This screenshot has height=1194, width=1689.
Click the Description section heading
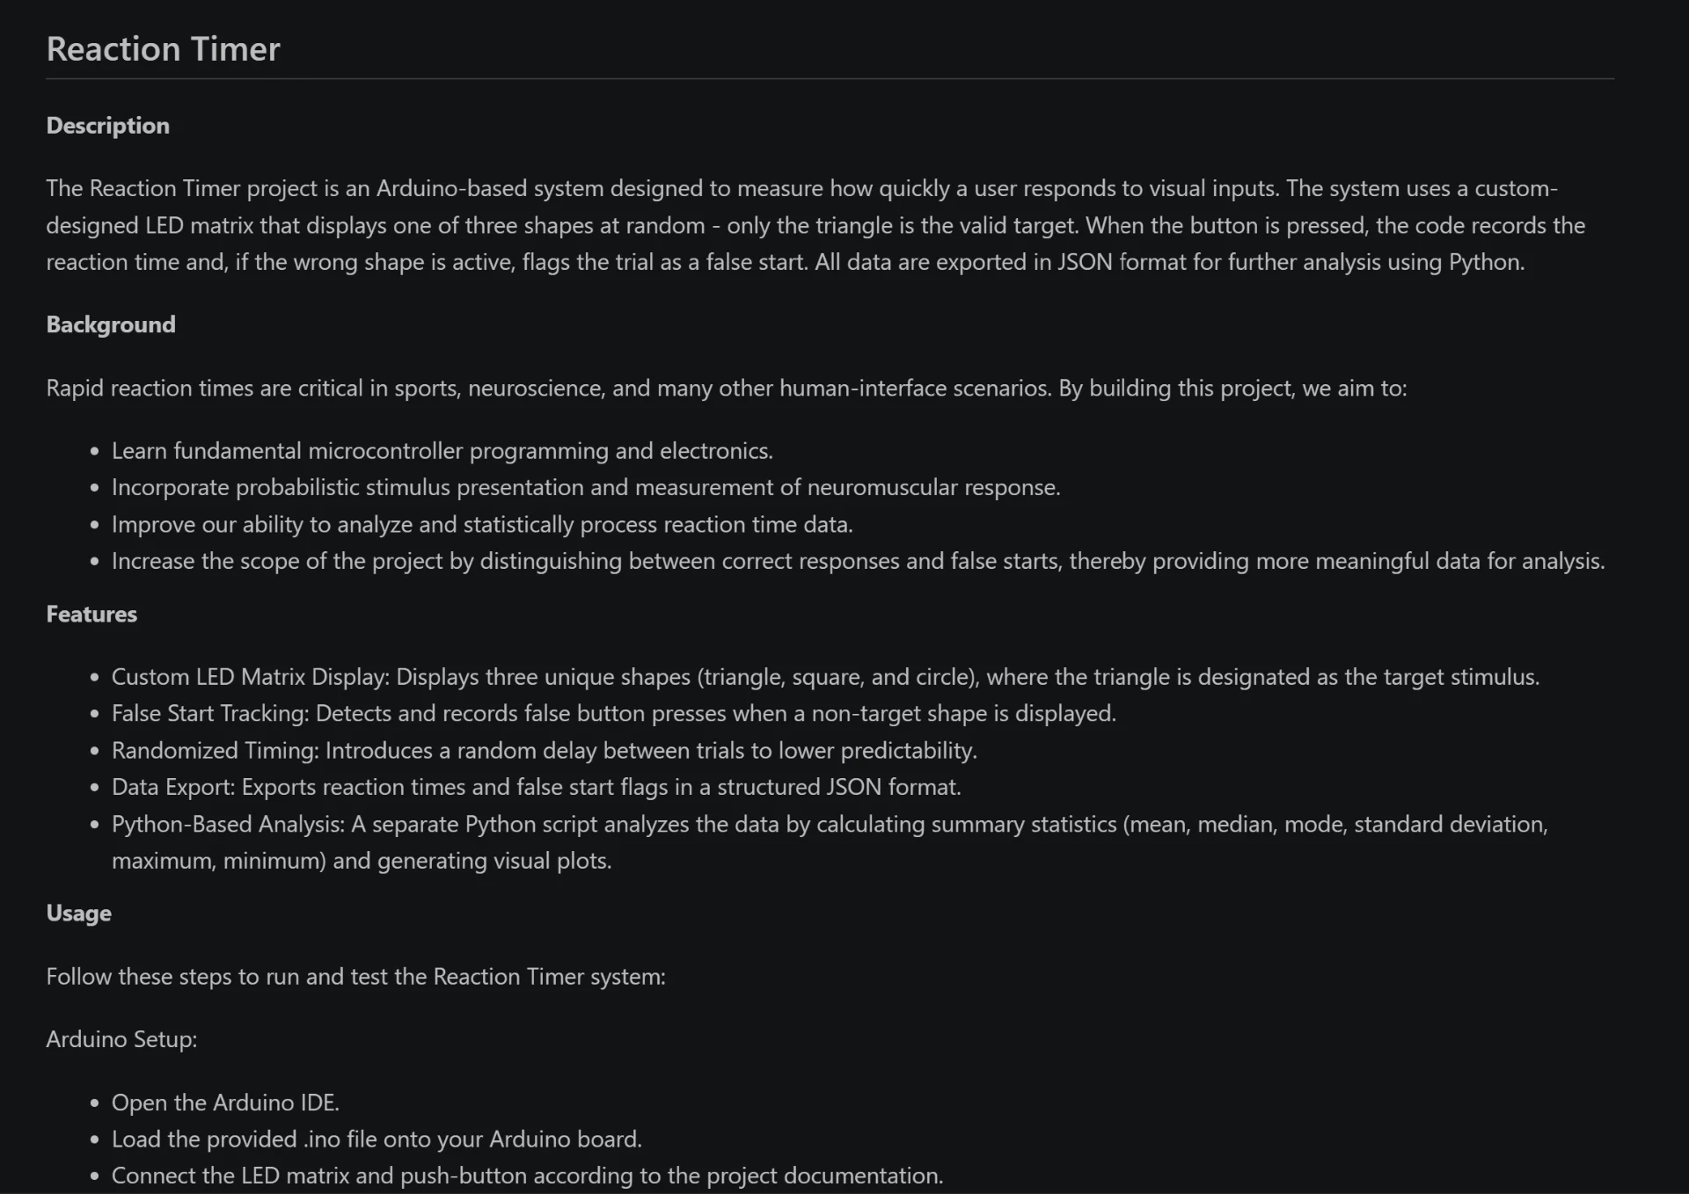[107, 126]
